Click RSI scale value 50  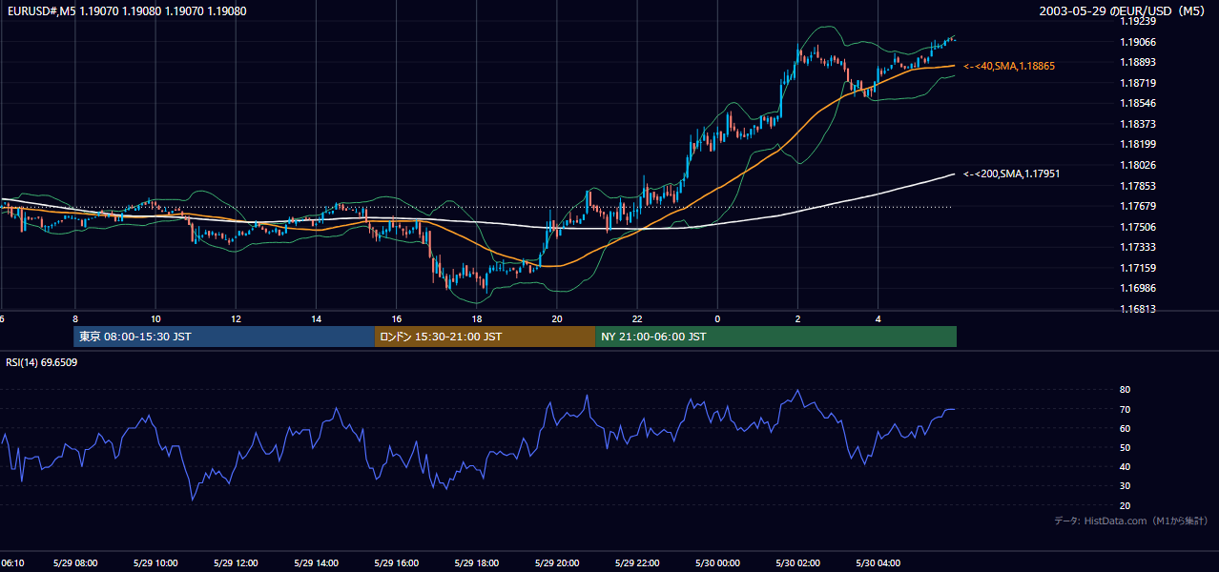tap(1125, 447)
